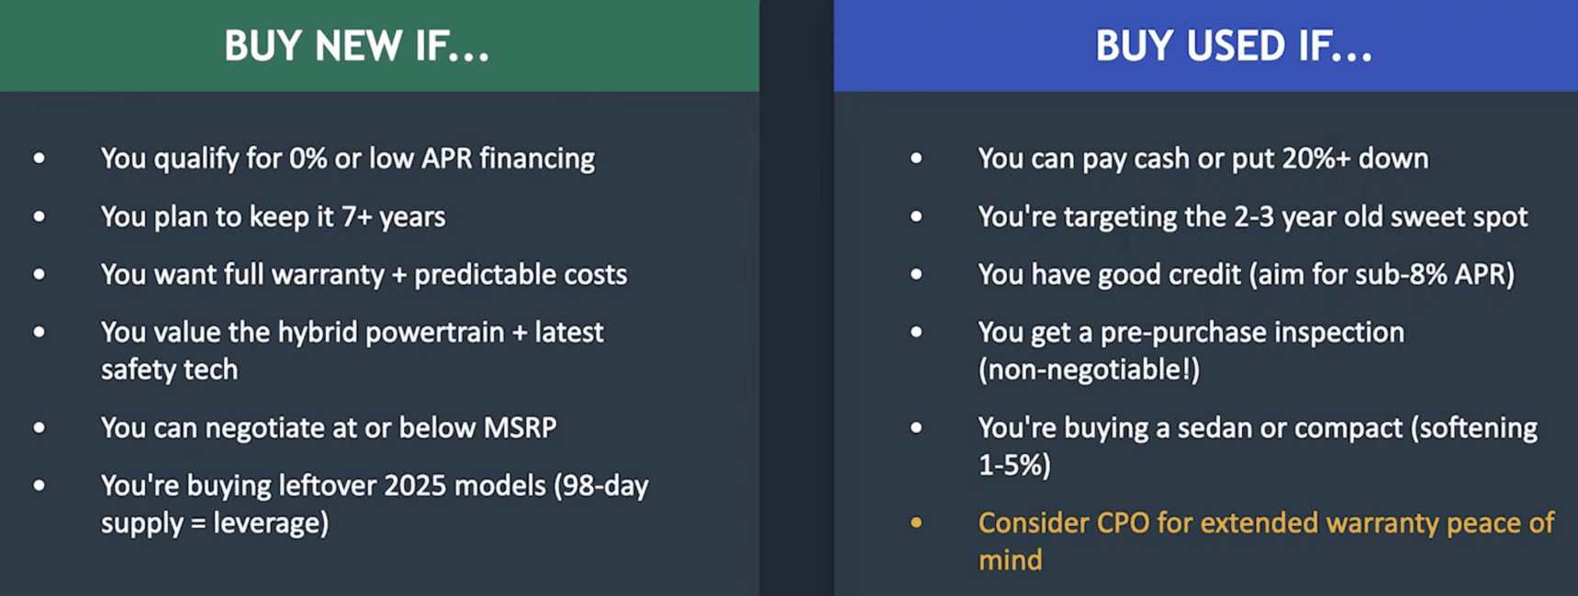Image resolution: width=1578 pixels, height=596 pixels.
Task: Click the blue "BUY USED IF..." header
Action: pyautogui.click(x=1233, y=46)
